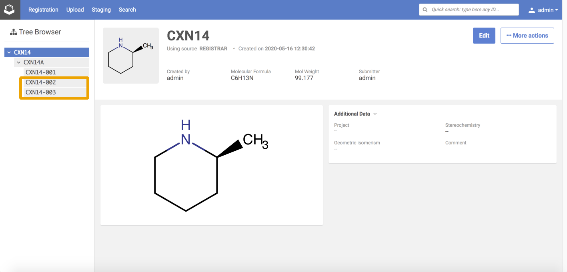Navigate to Search in top bar
Screen dimensions: 567x272
coord(127,10)
